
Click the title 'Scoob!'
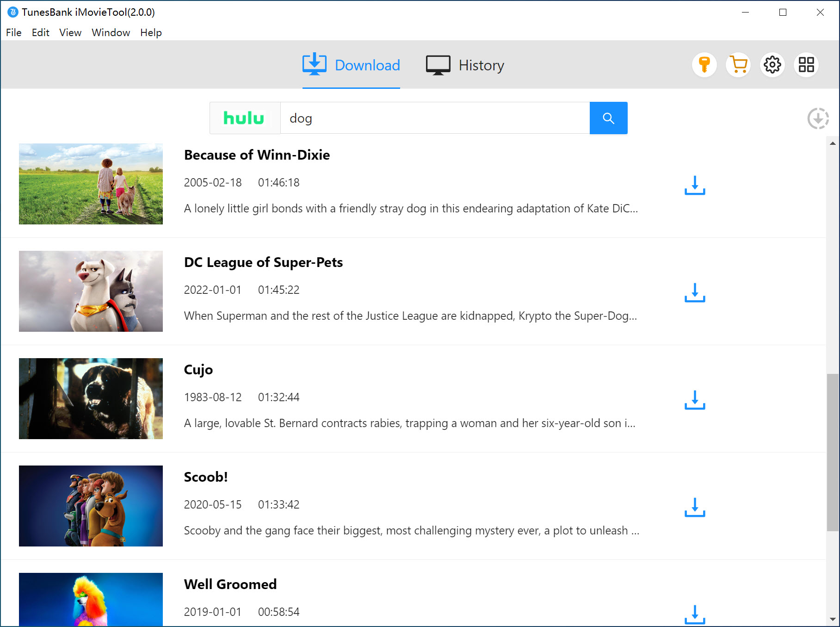pyautogui.click(x=206, y=477)
